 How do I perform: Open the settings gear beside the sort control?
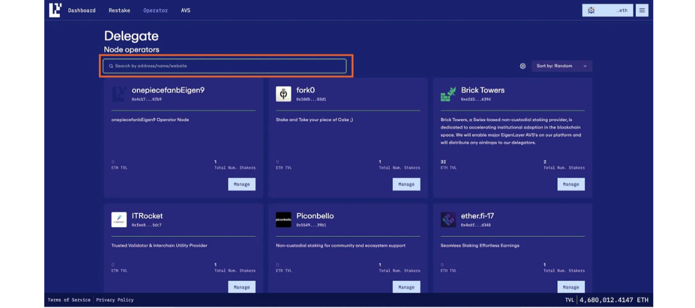(x=523, y=66)
